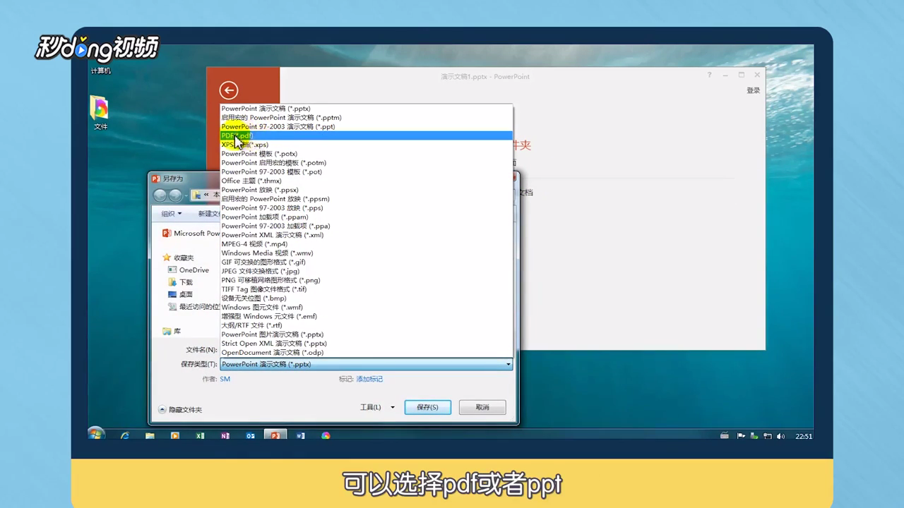Open Outlook from the taskbar
The width and height of the screenshot is (904, 508).
(250, 436)
